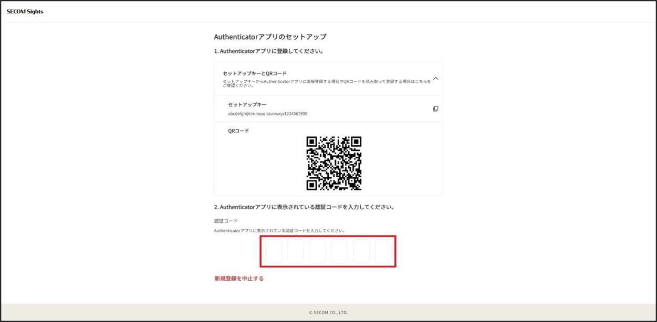Select setup key text abcdefghijklmnopqrstuvwxyz1234567890

tap(267, 114)
